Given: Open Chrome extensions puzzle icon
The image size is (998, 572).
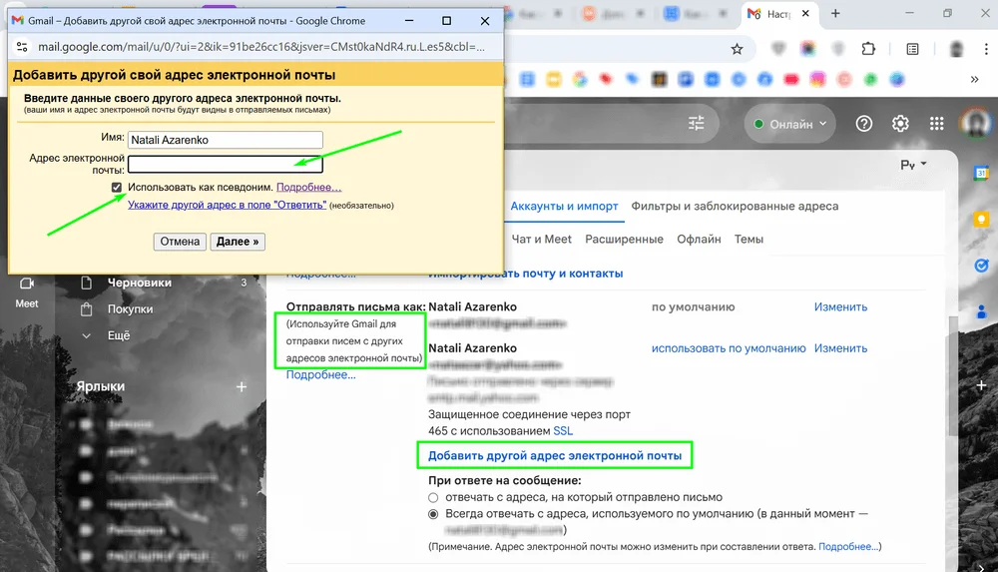Looking at the screenshot, I should pyautogui.click(x=868, y=48).
